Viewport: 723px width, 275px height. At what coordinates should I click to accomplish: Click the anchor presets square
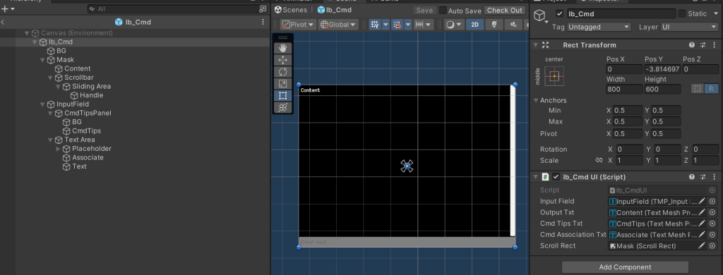click(x=554, y=75)
